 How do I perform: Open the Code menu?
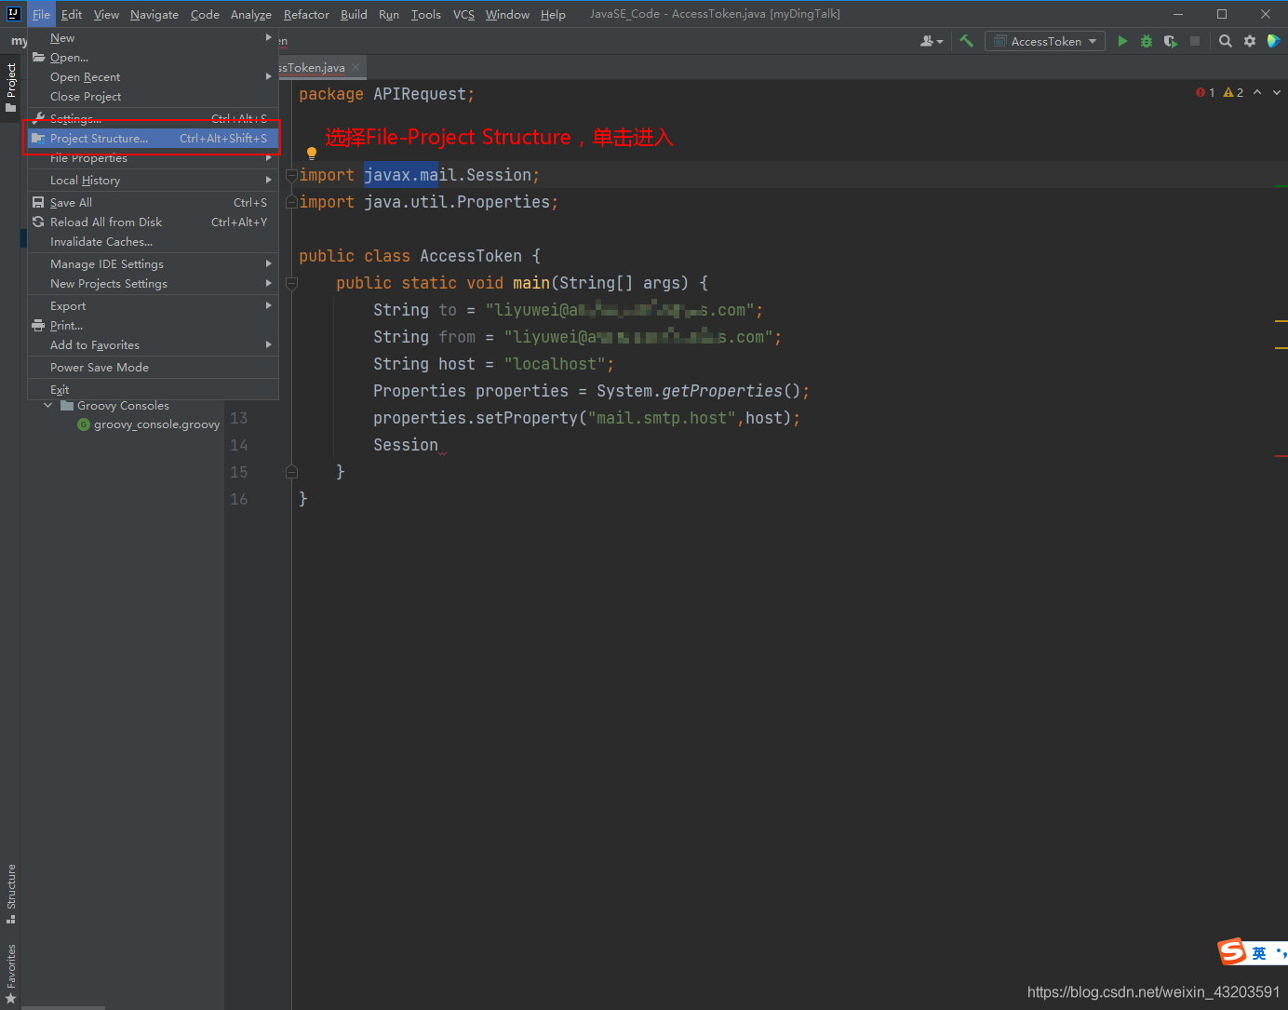click(205, 14)
